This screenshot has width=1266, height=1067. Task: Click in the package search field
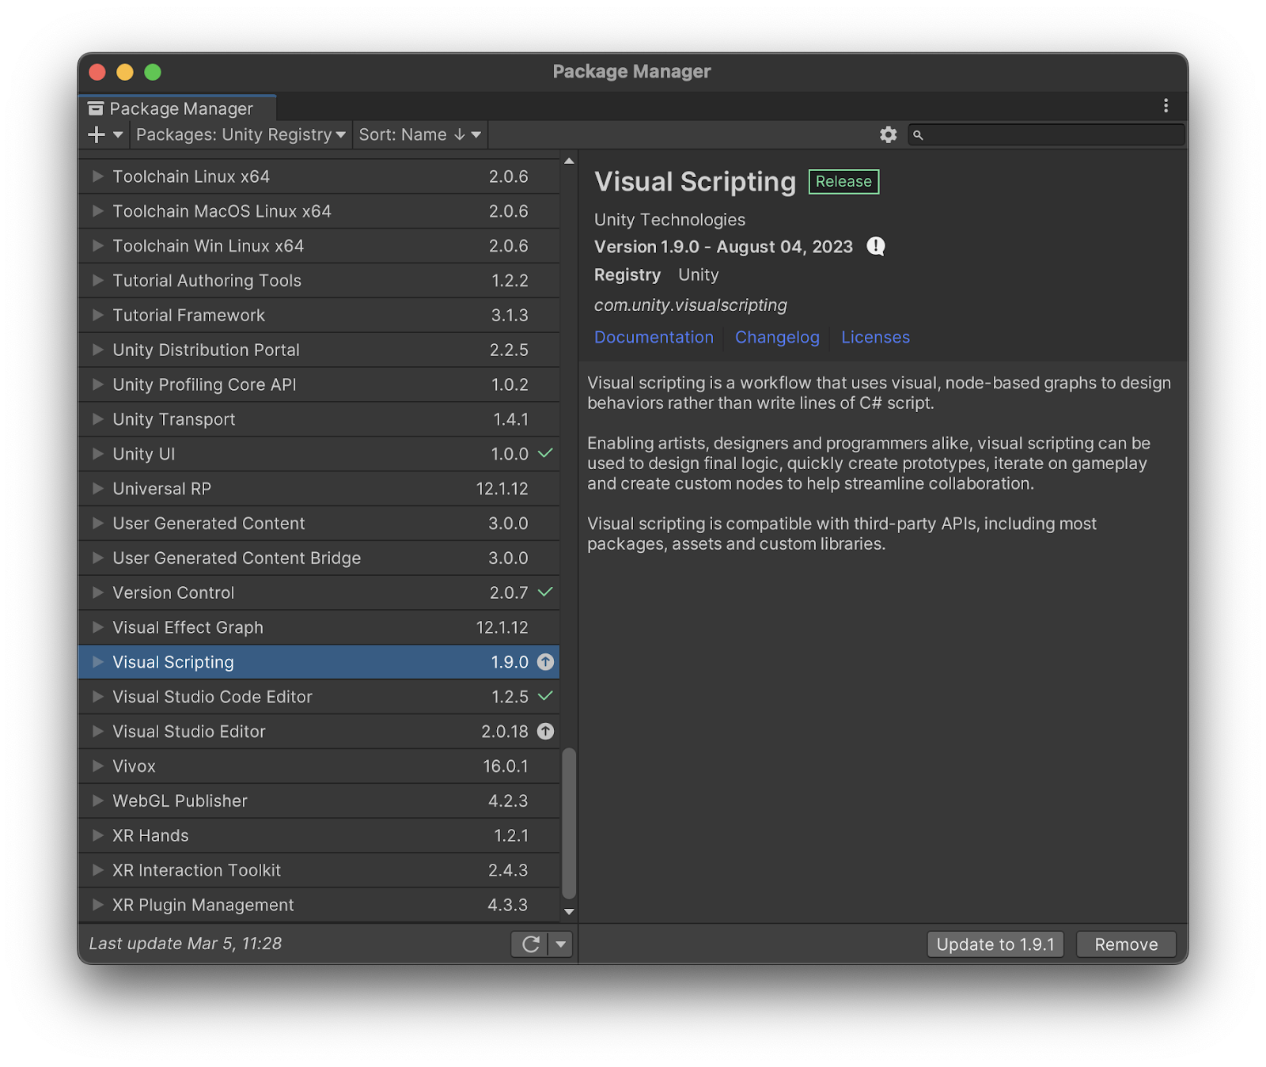pos(1046,134)
